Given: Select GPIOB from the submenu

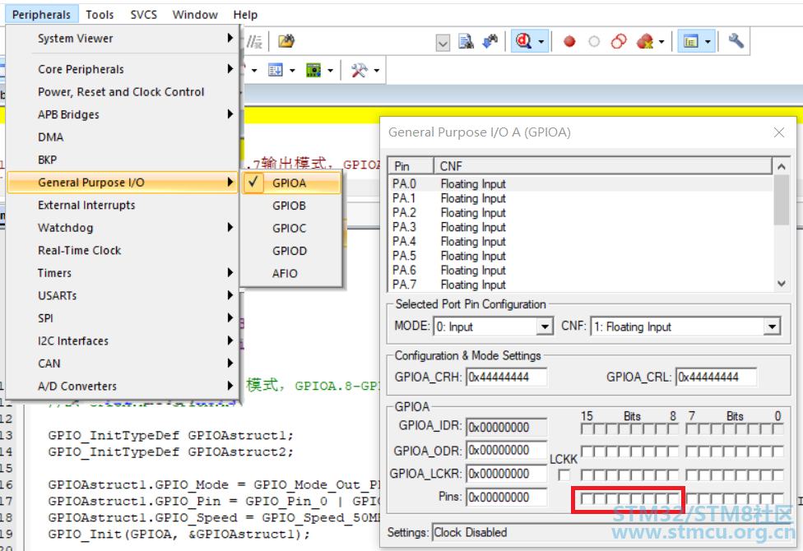Looking at the screenshot, I should click(x=290, y=206).
